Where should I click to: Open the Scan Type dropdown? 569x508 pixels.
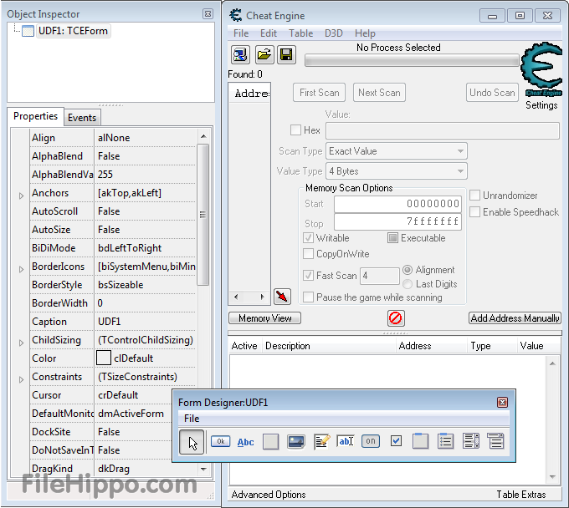397,151
